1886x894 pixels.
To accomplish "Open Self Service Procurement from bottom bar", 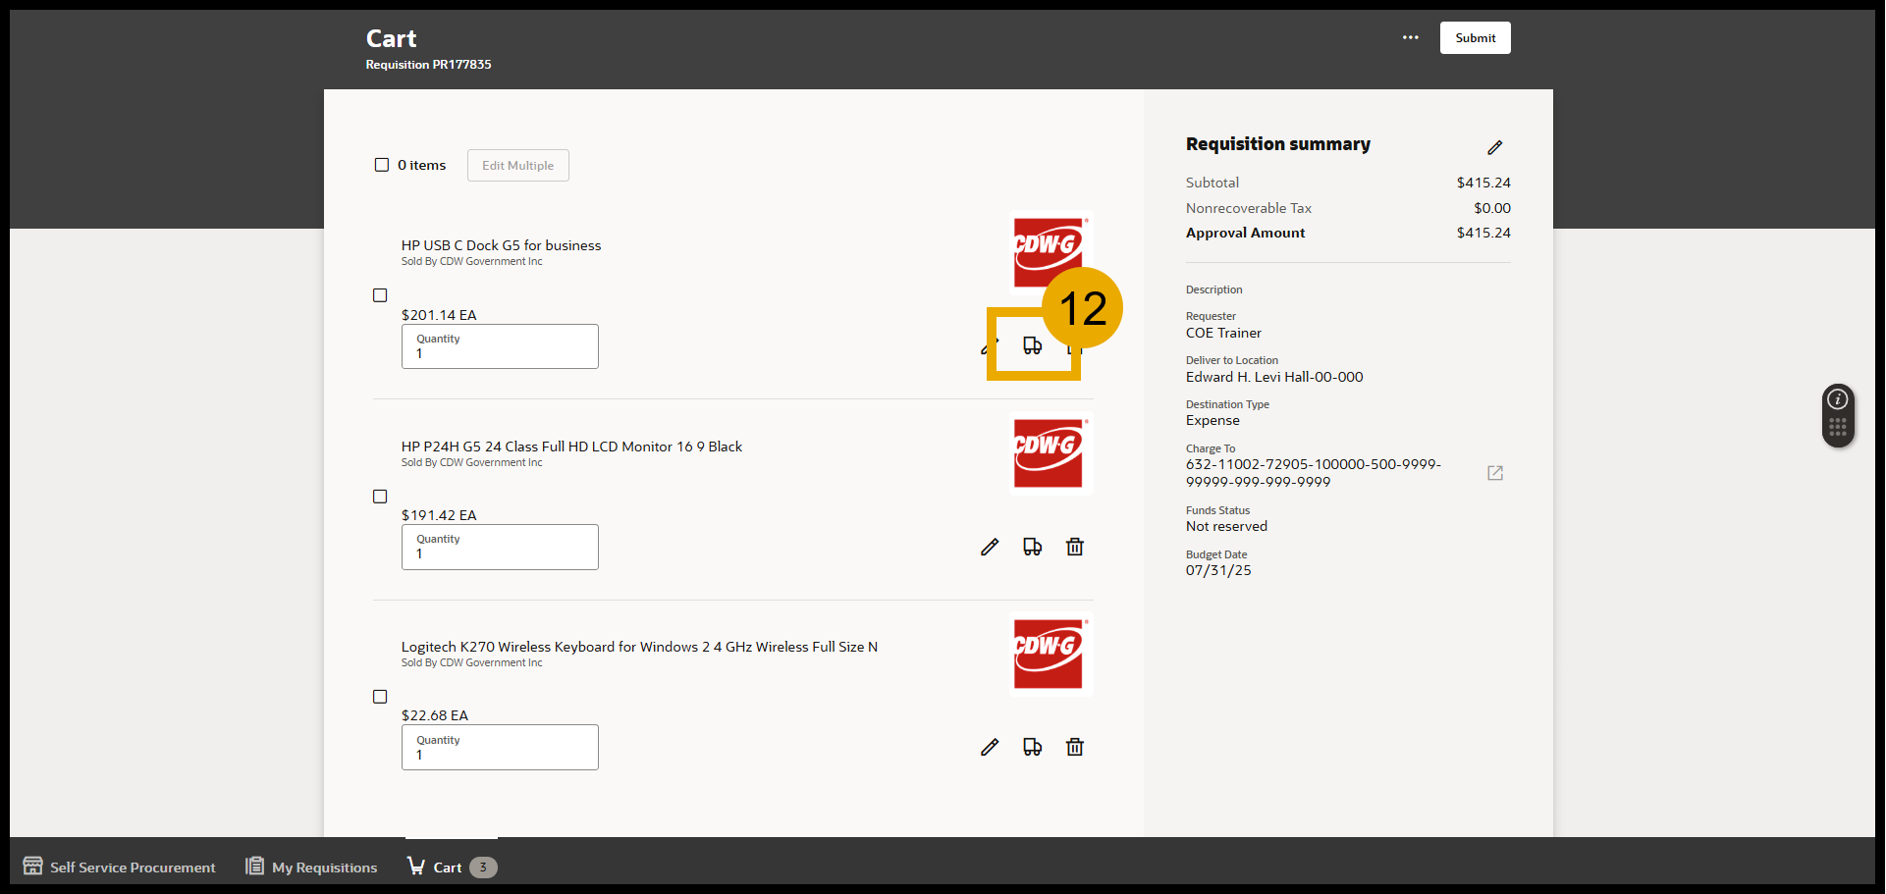I will click(x=118, y=867).
